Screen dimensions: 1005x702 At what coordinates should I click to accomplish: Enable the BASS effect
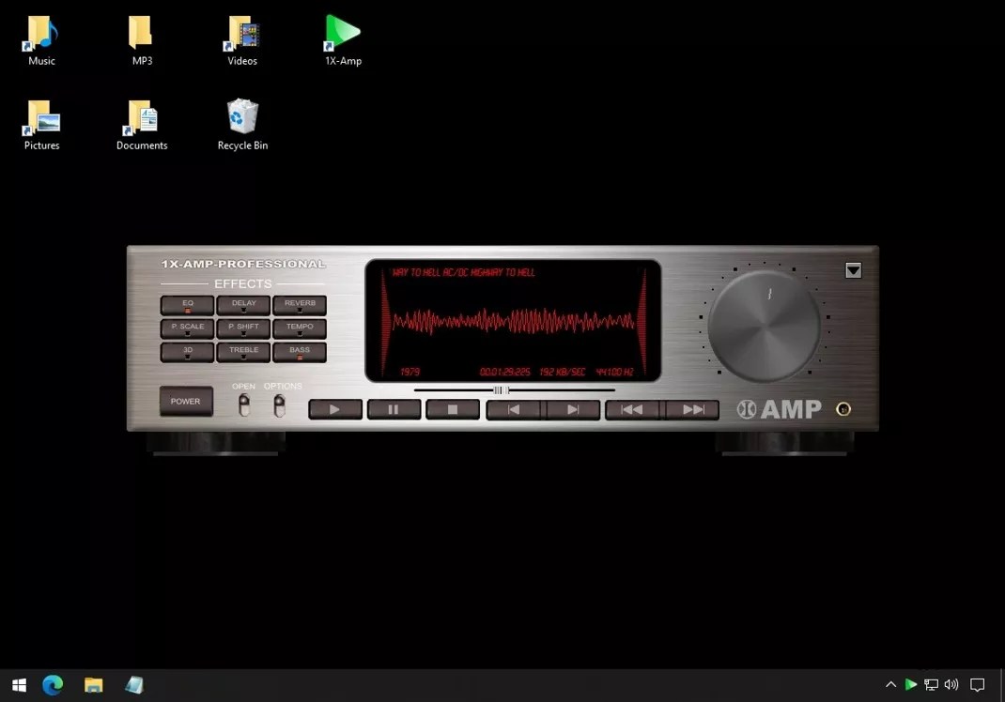pyautogui.click(x=299, y=350)
